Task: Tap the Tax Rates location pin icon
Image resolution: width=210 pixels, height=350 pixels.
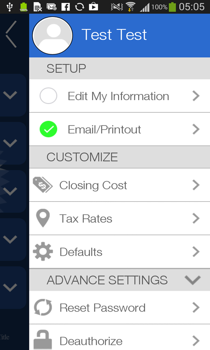Action: [x=43, y=218]
